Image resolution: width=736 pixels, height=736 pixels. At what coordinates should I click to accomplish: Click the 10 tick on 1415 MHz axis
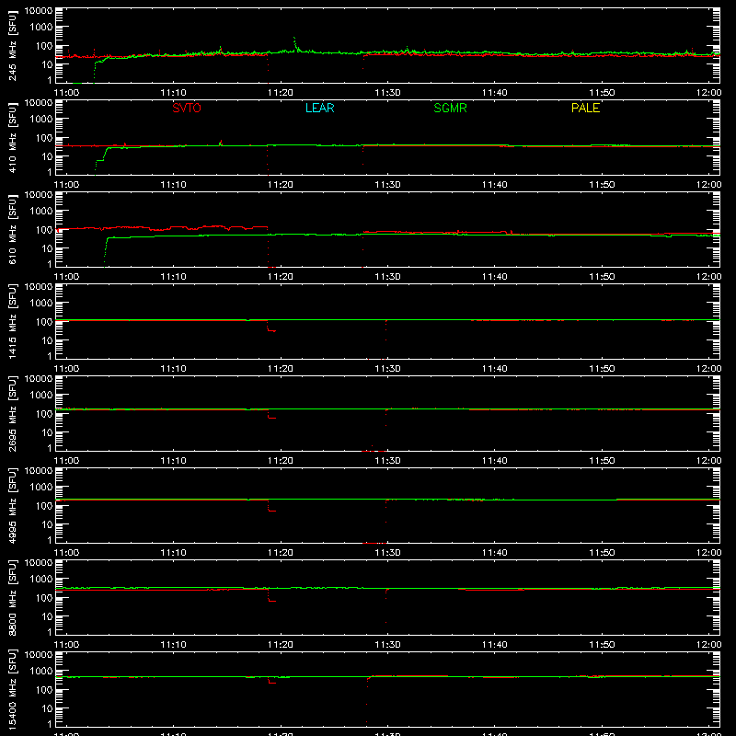tap(48, 340)
